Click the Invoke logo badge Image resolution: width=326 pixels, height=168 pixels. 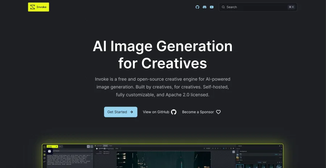38,7
